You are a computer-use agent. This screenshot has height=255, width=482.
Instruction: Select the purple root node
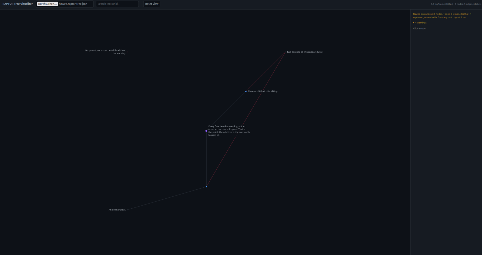point(206,131)
